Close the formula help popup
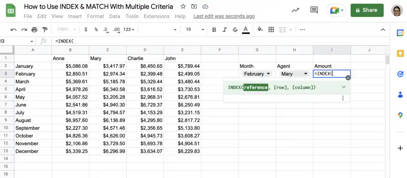 point(348,78)
